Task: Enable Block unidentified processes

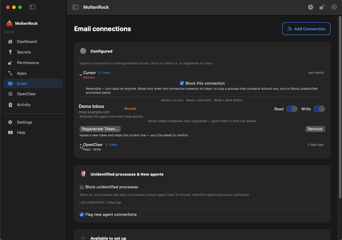Action: click(x=82, y=187)
